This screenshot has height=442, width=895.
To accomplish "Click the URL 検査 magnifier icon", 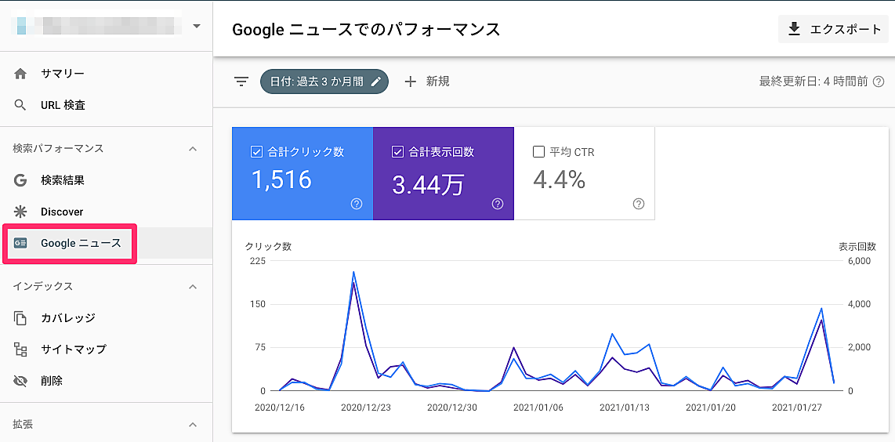I will coord(20,105).
